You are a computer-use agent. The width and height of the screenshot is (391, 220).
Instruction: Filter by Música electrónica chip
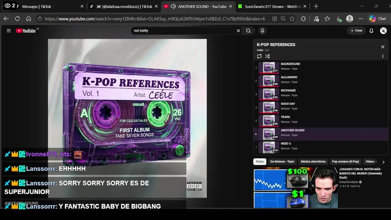313,162
